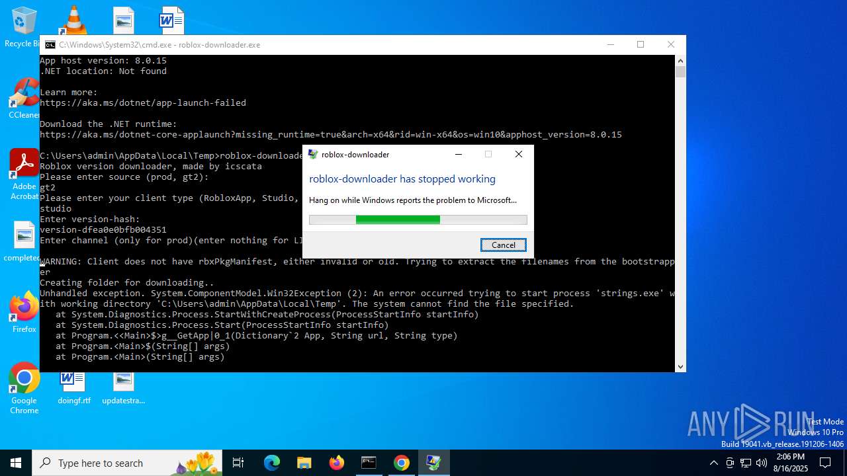This screenshot has width=847, height=476.
Task: Click the taskbar search box
Action: [x=127, y=463]
